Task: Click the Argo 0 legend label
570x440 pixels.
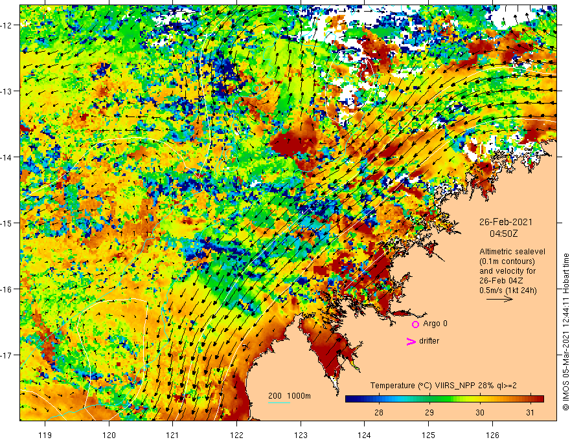Action: tap(435, 324)
